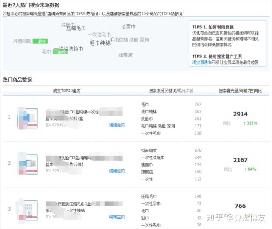Select 压缩毛巾 in the keyword cloud

tap(76, 28)
